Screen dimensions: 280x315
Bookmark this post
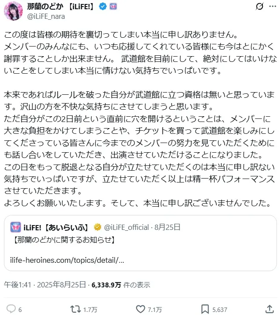205,309
